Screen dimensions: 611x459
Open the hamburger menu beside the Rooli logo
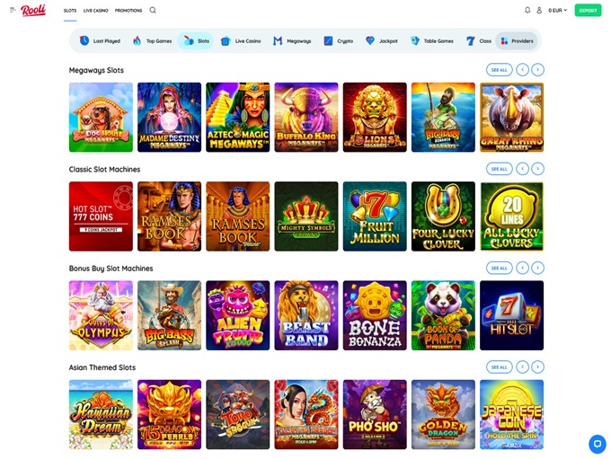click(13, 10)
